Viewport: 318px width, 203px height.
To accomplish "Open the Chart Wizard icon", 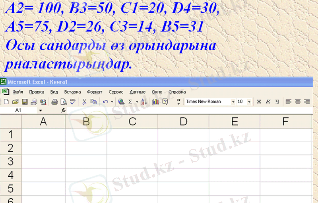I will coord(155,102).
